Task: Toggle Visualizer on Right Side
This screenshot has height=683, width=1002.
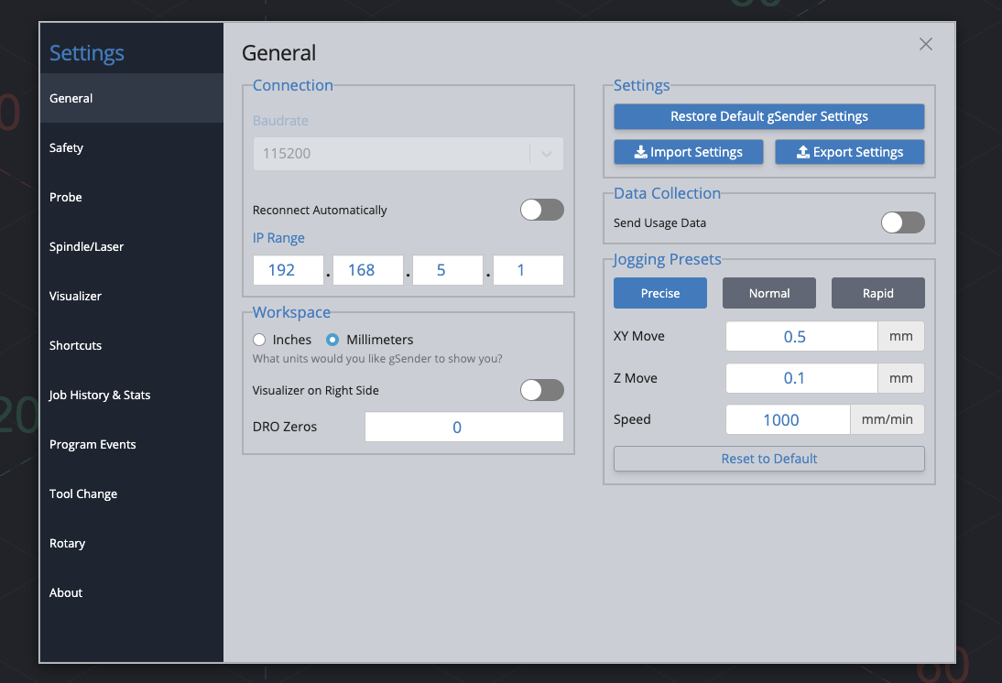Action: tap(541, 390)
